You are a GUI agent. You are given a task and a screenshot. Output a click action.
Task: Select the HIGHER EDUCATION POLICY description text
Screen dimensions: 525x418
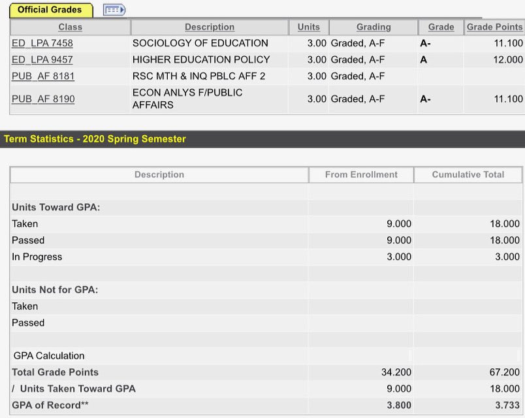click(201, 59)
